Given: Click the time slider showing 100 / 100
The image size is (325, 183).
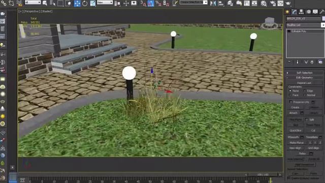Looking at the screenshot, I should (263, 175).
